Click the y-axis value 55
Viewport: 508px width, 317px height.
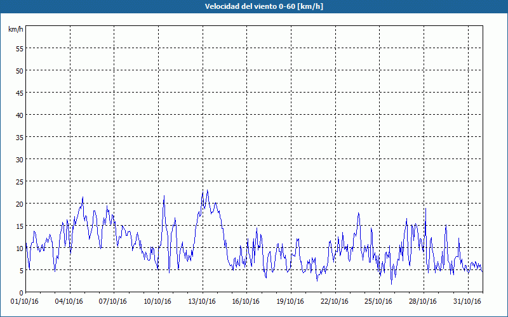20,49
